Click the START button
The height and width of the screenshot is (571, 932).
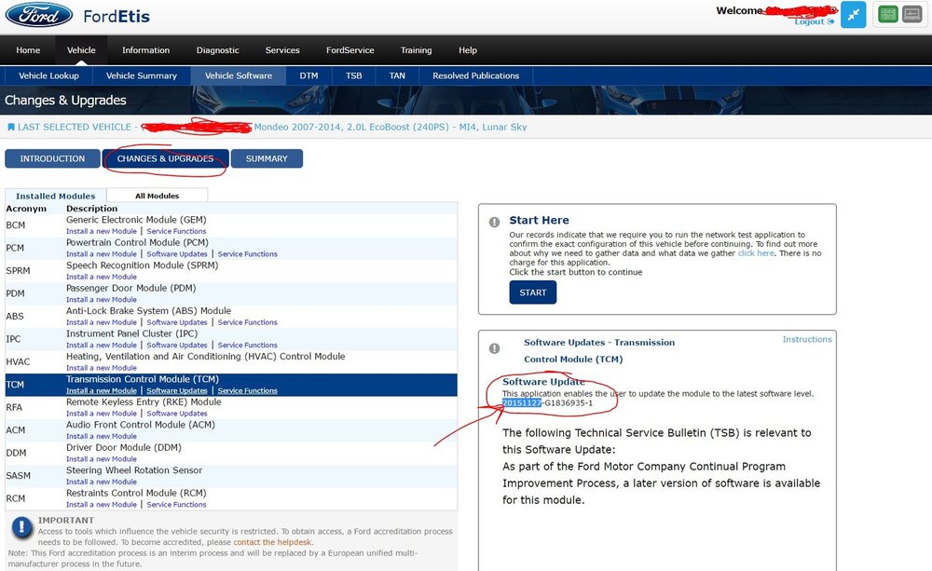point(532,292)
